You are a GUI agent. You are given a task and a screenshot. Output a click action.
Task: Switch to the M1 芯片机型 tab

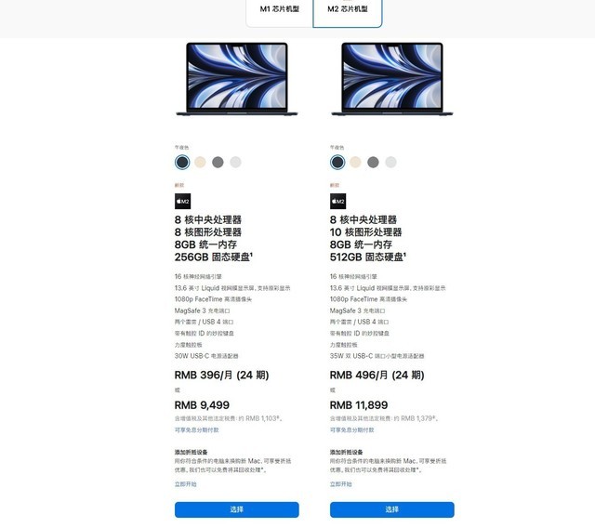(280, 9)
